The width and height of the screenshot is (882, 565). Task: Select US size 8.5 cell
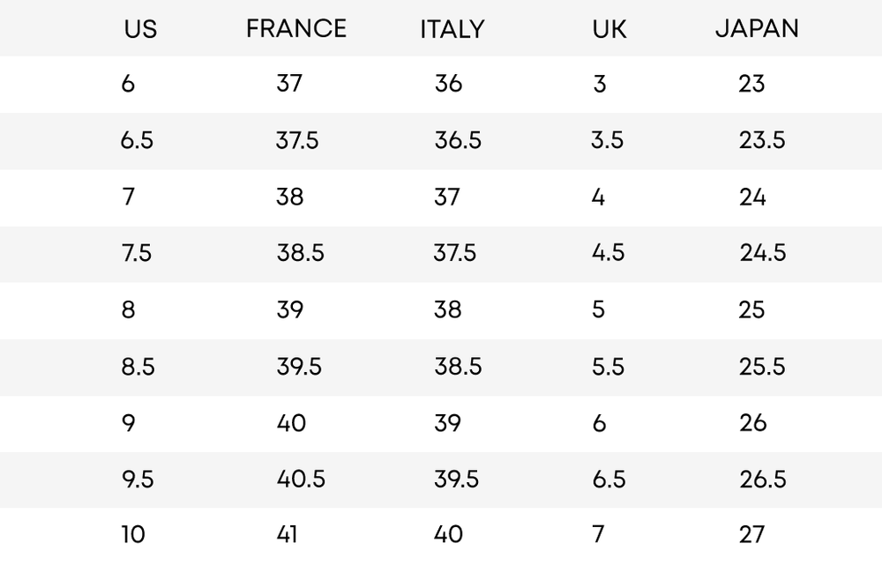coord(138,367)
